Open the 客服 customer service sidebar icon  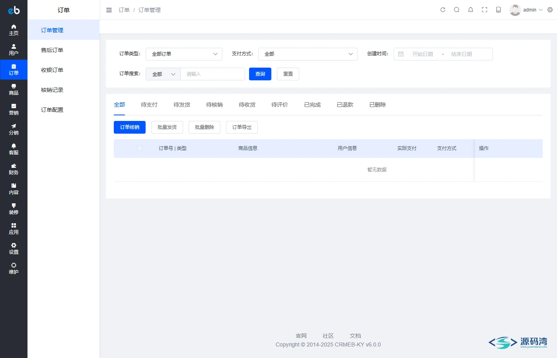(x=14, y=149)
